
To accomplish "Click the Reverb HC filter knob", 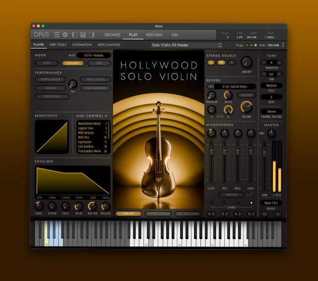I will click(228, 110).
